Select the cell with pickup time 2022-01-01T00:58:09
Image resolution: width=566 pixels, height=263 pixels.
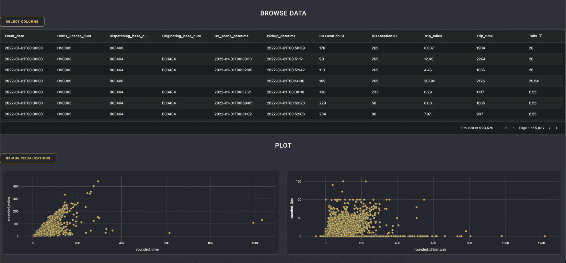click(x=286, y=48)
